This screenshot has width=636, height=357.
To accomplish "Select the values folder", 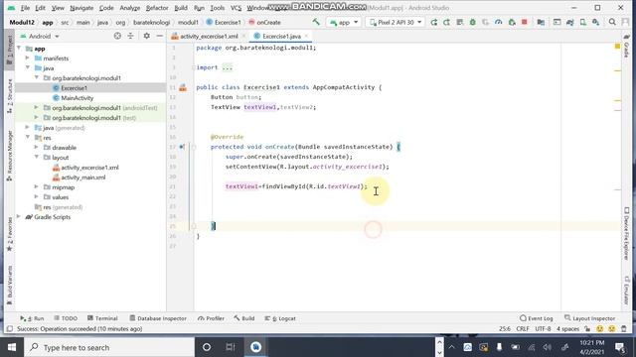I will tap(60, 197).
